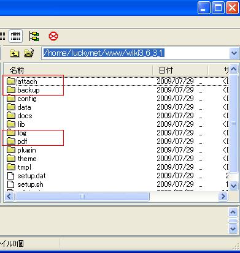The image size is (240, 253).
Task: Expand the remote path history dropdown
Action: click(234, 53)
